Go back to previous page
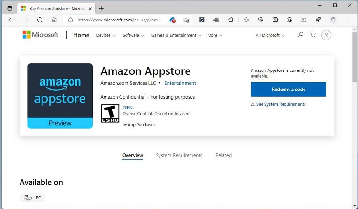This screenshot has width=358, height=209. [x=11, y=20]
